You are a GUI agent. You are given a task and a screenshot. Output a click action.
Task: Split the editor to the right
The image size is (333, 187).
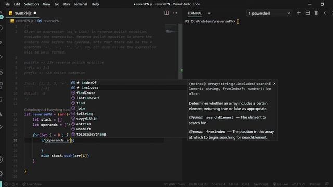point(166,13)
